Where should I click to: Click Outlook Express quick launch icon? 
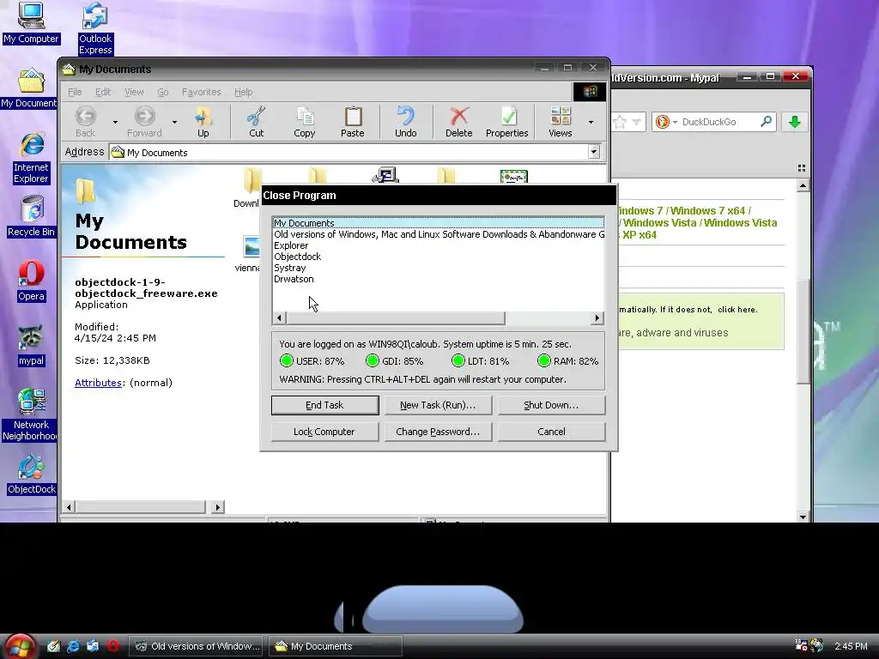click(x=93, y=646)
